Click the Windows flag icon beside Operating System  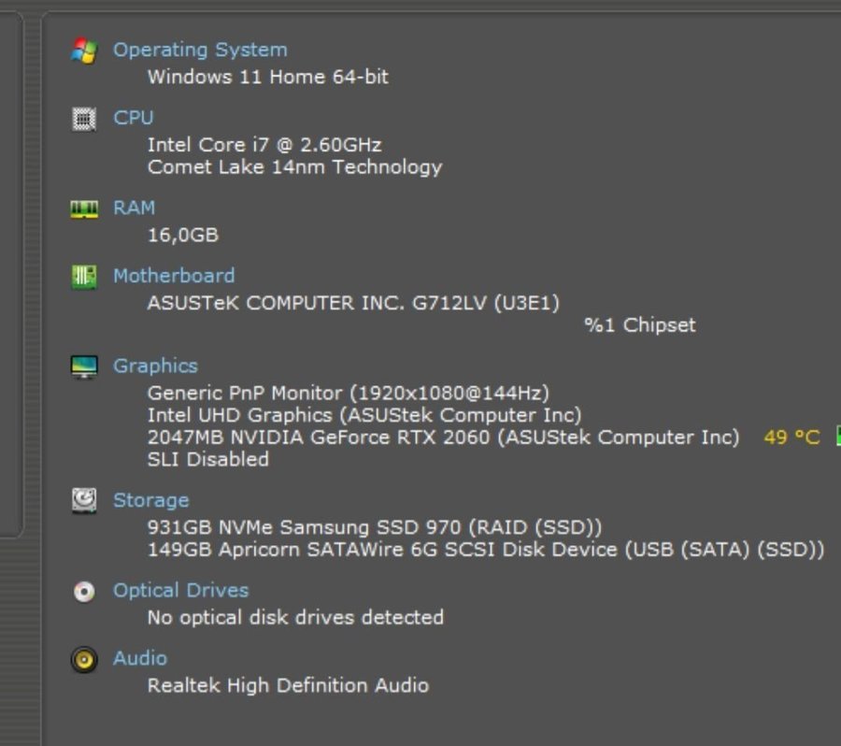[84, 50]
